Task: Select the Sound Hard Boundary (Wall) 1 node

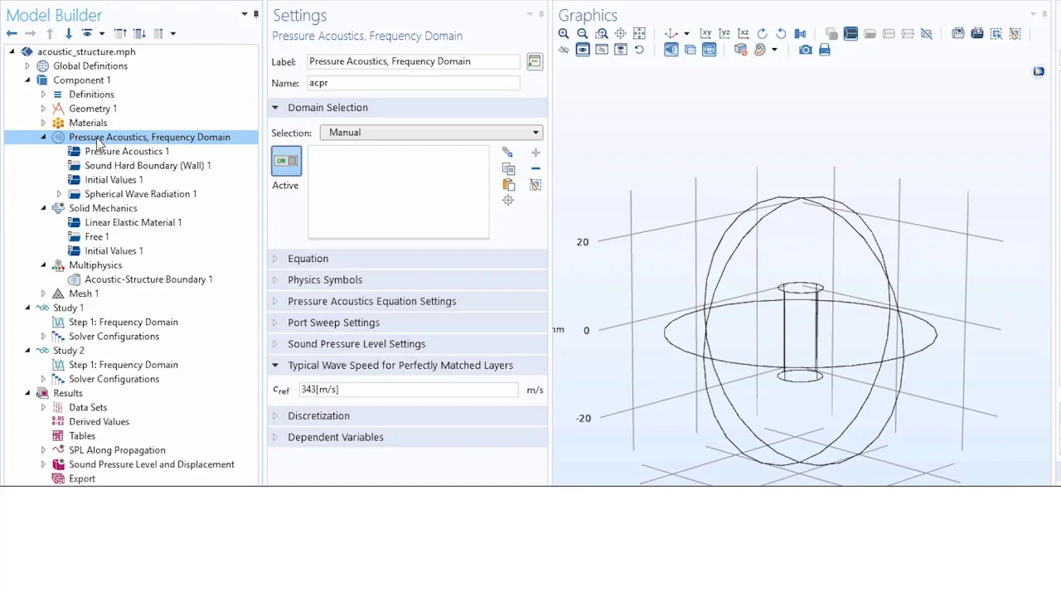Action: 147,166
